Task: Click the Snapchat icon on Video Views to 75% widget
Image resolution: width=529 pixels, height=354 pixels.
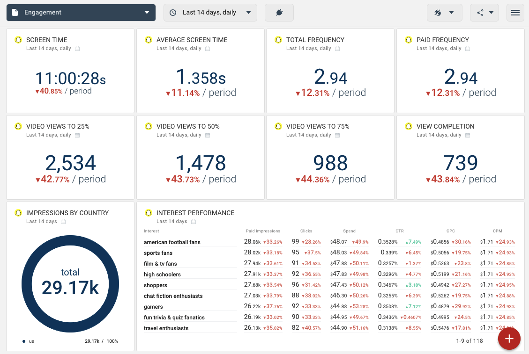Action: coord(278,126)
